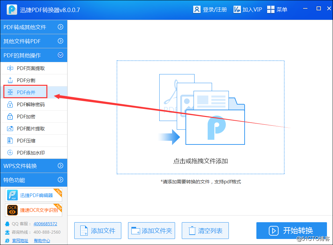The width and height of the screenshot is (333, 245).
Task: Click the Internet Explorer website icon
Action: click(x=7, y=241)
